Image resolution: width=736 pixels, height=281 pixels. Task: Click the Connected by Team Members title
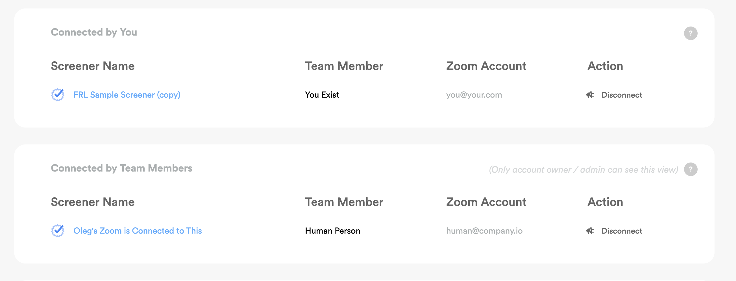click(x=121, y=168)
